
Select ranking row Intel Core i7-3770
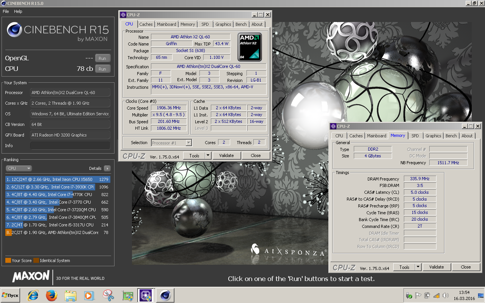(x=58, y=202)
